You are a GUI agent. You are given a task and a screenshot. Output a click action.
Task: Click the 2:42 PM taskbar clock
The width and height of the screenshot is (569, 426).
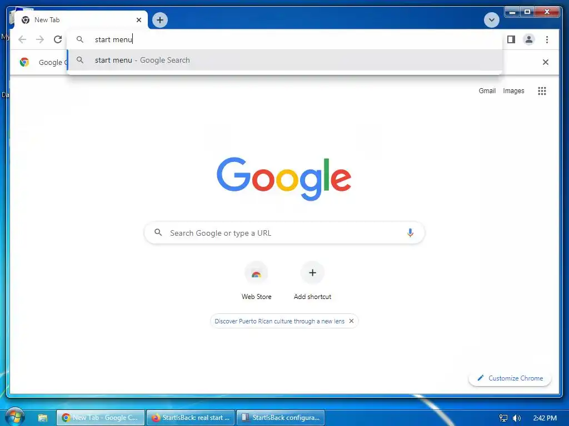click(545, 418)
